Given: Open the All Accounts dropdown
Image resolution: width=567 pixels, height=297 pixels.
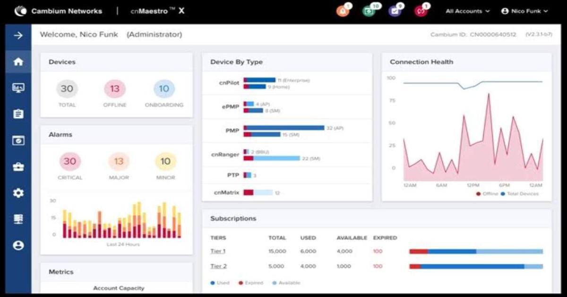Looking at the screenshot, I should [x=467, y=11].
